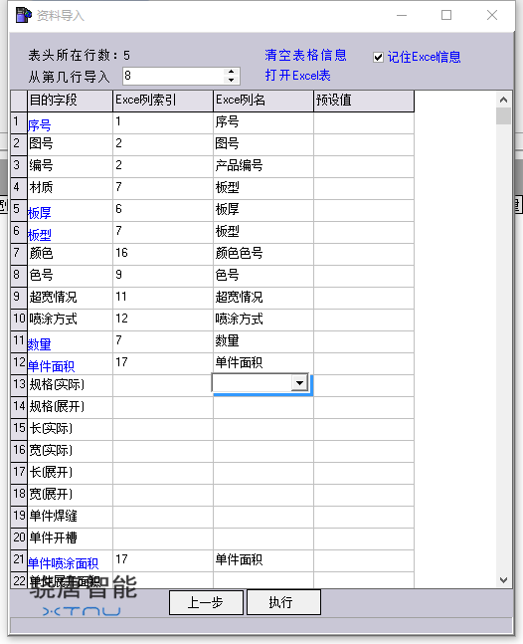Select the 目的字段 column header
The height and width of the screenshot is (644, 523).
[x=70, y=101]
